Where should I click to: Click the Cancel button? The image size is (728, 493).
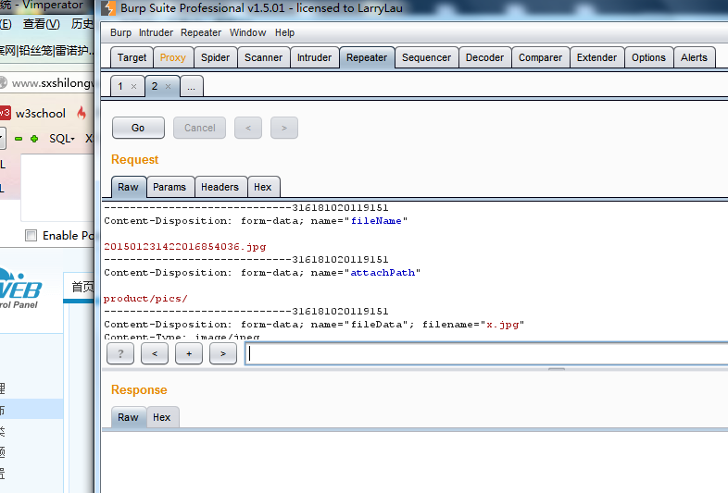200,128
